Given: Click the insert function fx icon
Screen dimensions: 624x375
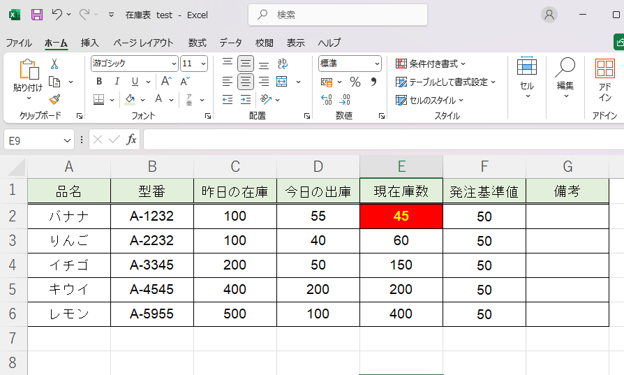Looking at the screenshot, I should tap(131, 140).
